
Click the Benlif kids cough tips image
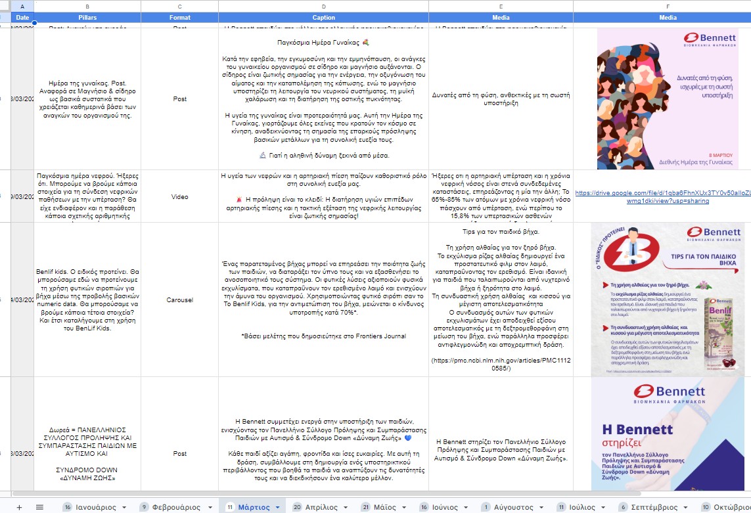click(x=667, y=300)
